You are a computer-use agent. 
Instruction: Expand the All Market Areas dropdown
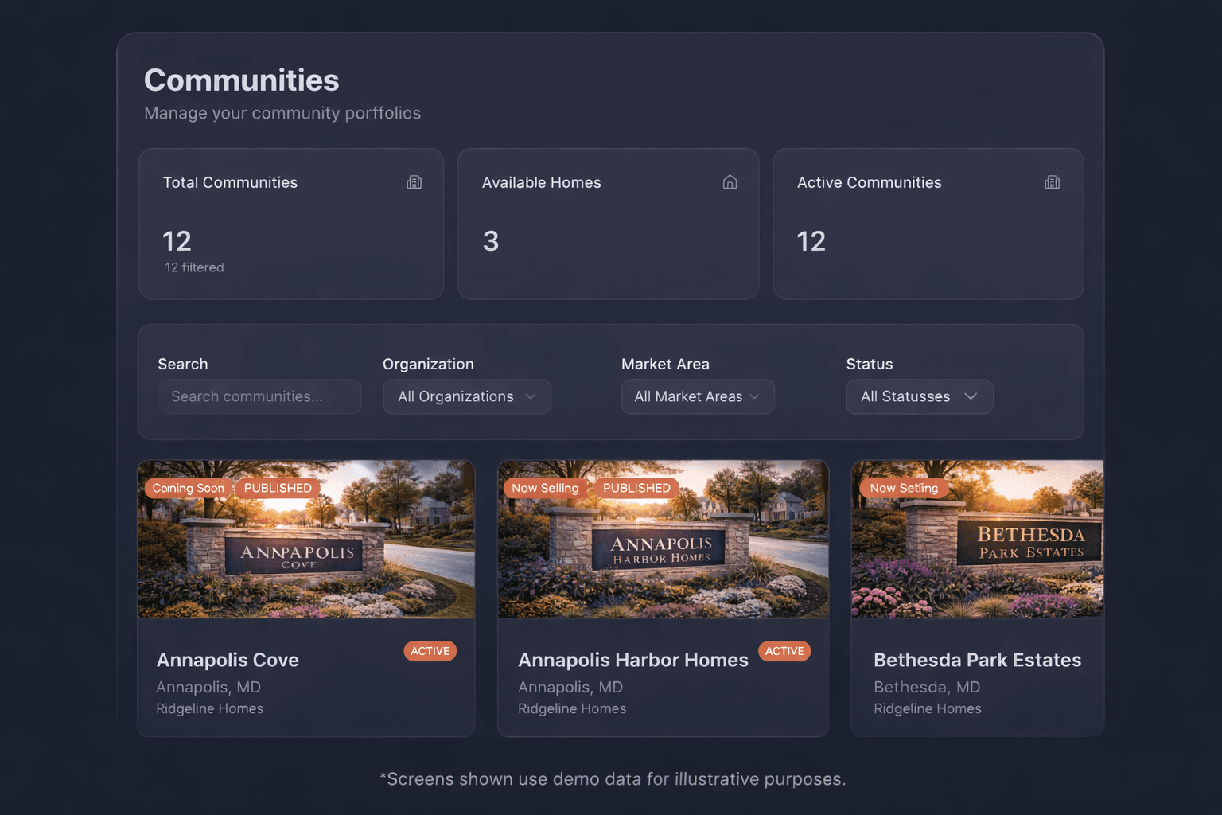click(698, 396)
